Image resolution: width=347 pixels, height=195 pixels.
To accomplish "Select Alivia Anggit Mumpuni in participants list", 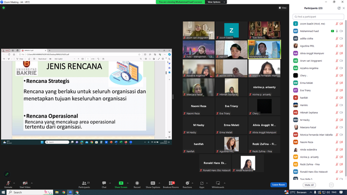I will pyautogui.click(x=318, y=53).
